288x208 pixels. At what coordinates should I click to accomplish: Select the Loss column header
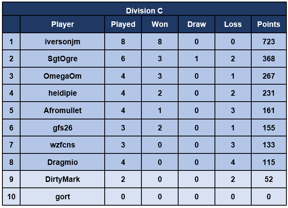pos(233,25)
